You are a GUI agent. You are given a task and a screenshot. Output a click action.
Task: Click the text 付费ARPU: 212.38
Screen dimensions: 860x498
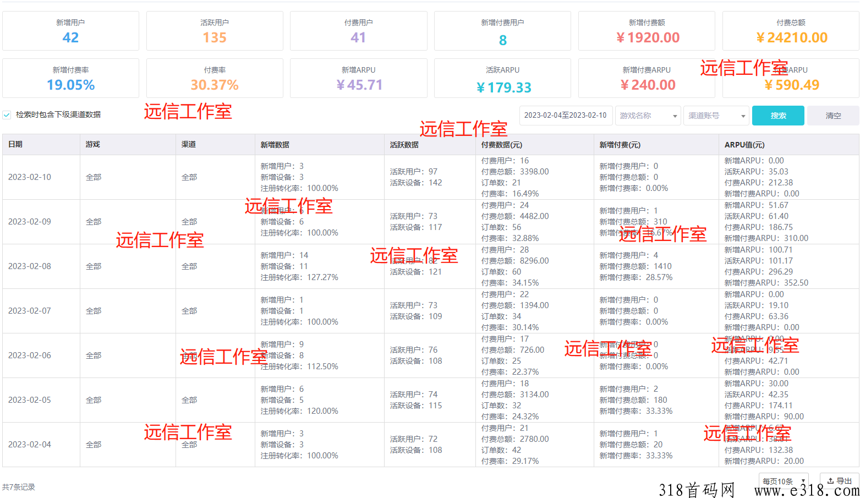759,183
